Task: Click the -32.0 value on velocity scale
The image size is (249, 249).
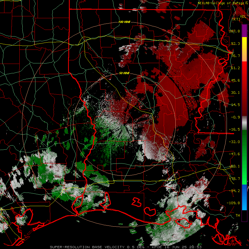Action: (x=234, y=142)
